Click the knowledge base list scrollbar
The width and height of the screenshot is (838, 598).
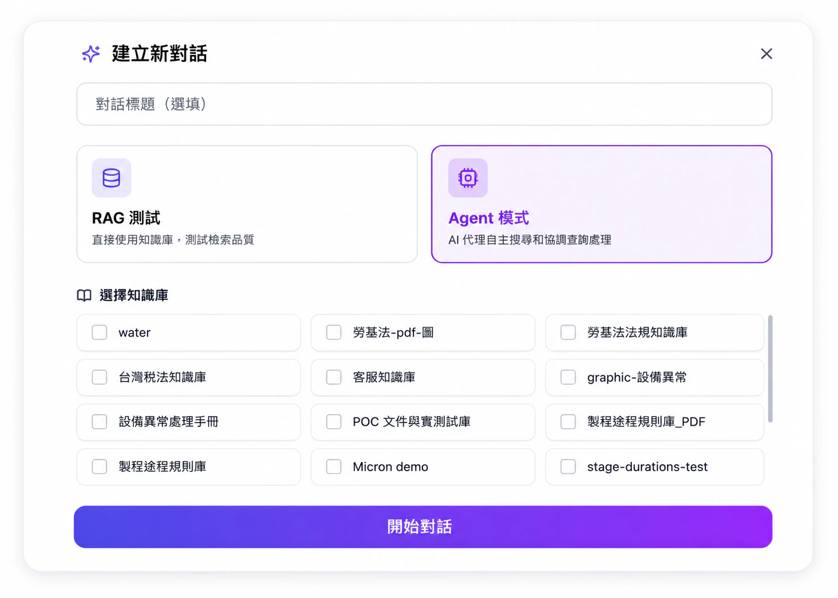(770, 369)
